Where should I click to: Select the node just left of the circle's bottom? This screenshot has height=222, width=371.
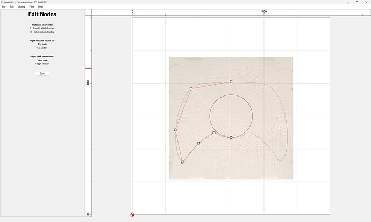click(214, 132)
